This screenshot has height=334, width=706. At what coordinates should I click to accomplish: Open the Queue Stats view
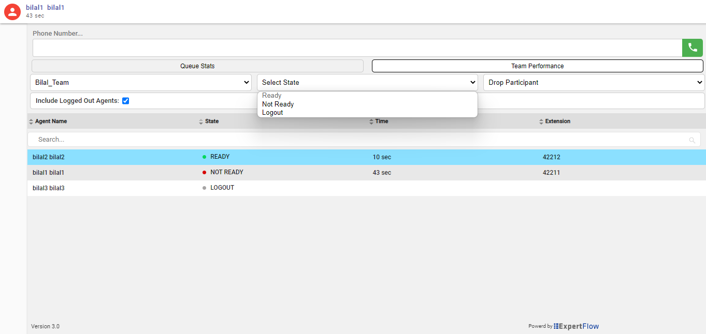197,66
